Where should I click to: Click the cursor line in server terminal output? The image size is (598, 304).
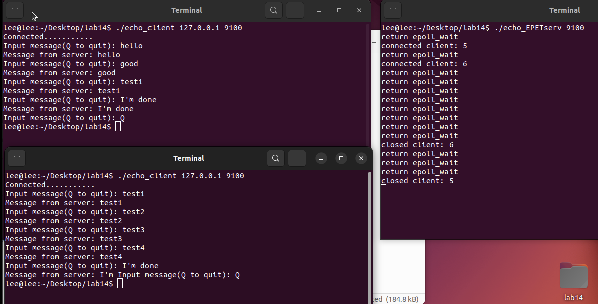point(384,190)
